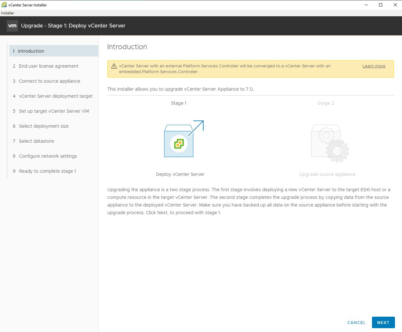Click the Stage 2 gears appliance icon
402x332 pixels.
pos(330,143)
